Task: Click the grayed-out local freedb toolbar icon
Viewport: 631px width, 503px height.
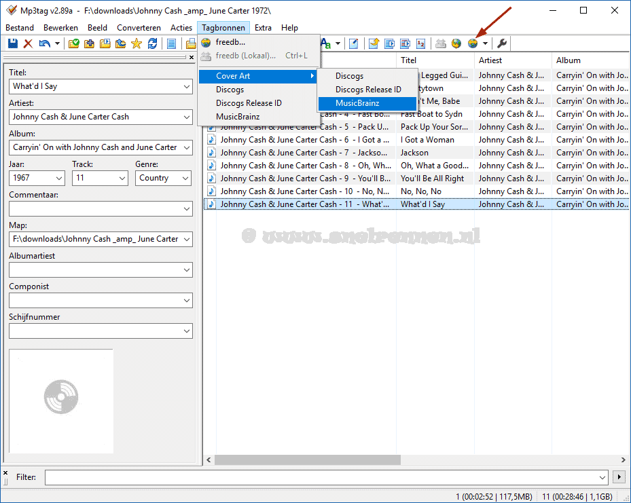Action: tap(441, 43)
